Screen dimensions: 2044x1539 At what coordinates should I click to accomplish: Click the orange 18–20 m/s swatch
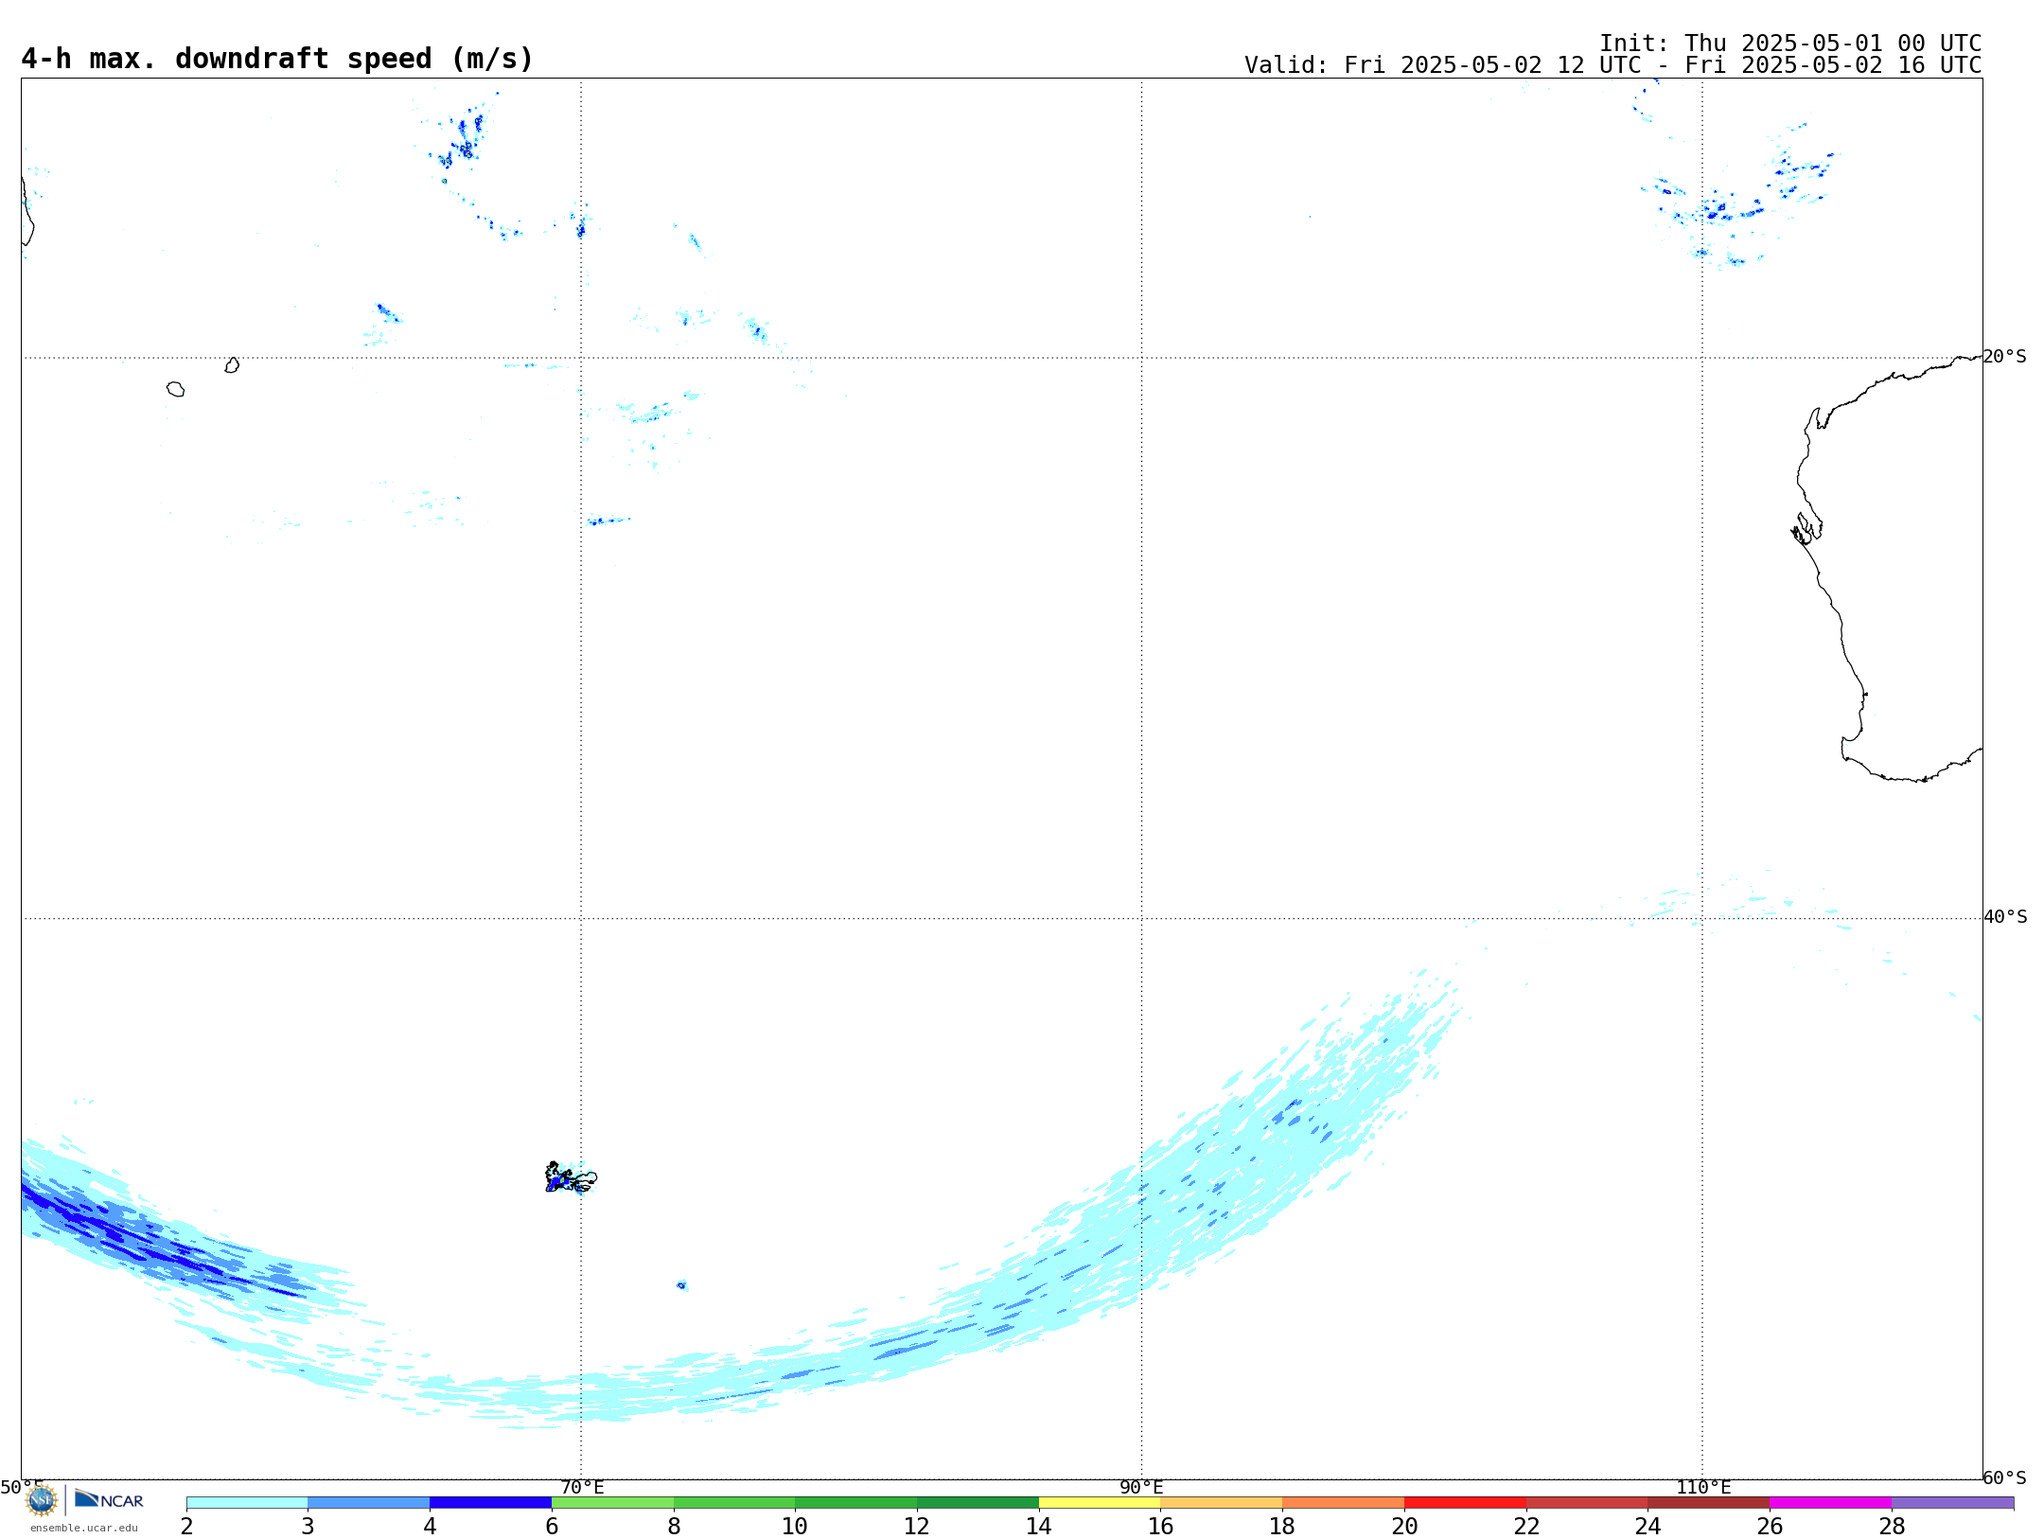pos(1344,1503)
